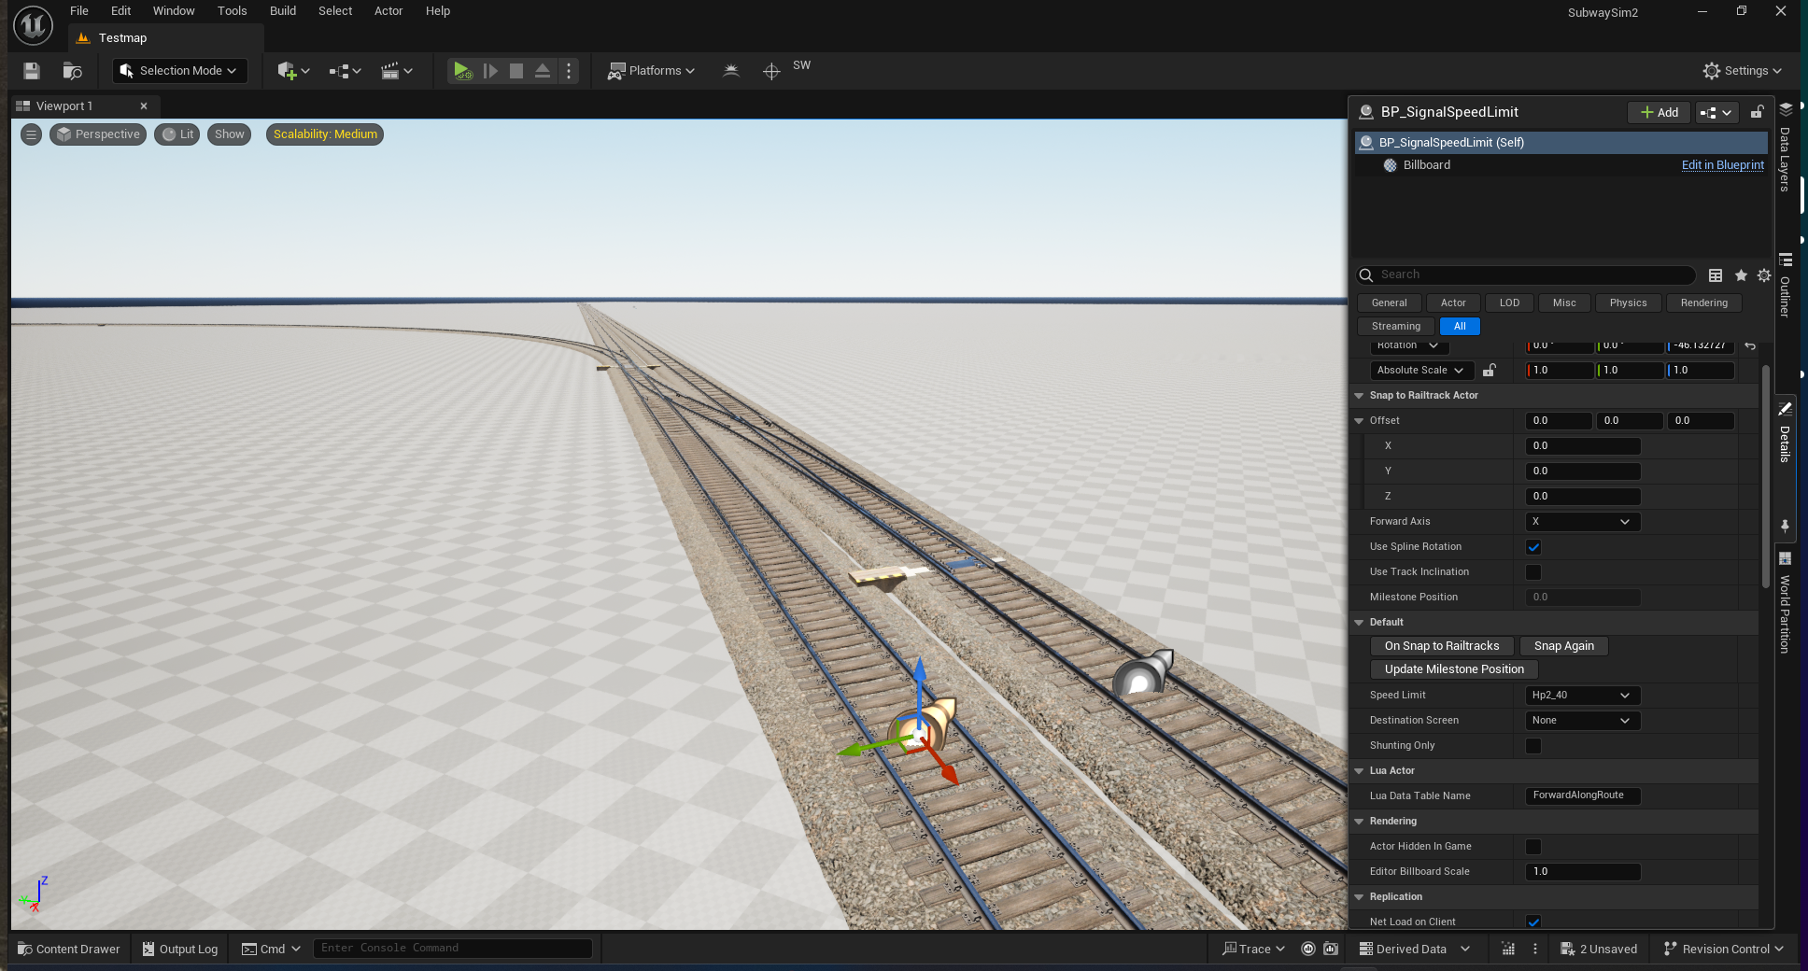Click the viewport hamburger options icon
The image size is (1808, 971).
click(31, 134)
